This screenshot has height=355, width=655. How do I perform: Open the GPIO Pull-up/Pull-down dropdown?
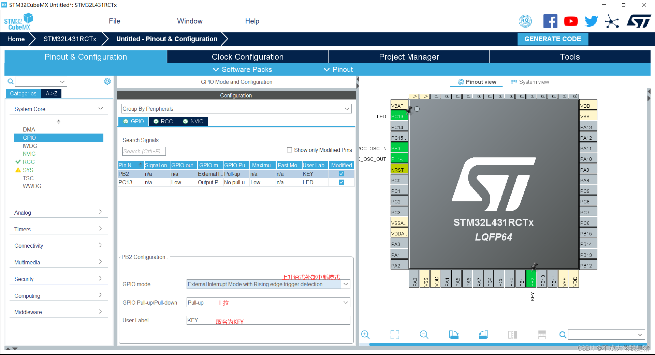[x=268, y=303]
